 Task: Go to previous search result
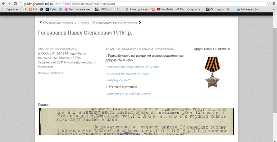64,23
